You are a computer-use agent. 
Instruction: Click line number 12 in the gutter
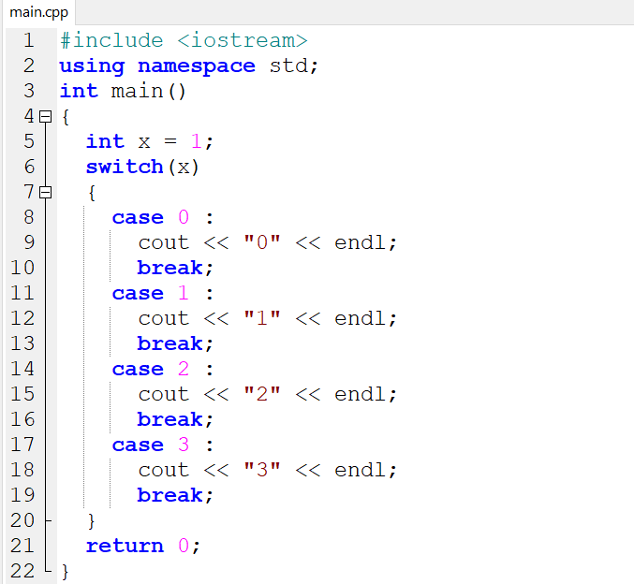pyautogui.click(x=22, y=318)
